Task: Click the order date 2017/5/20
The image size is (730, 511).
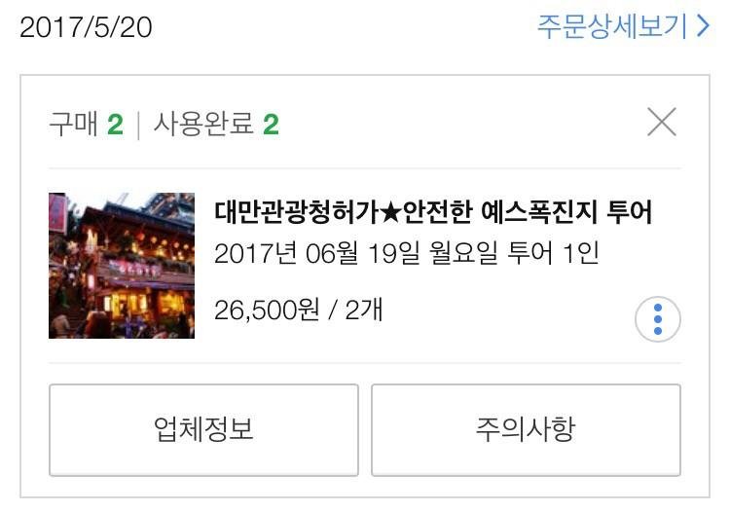Action: [x=86, y=27]
